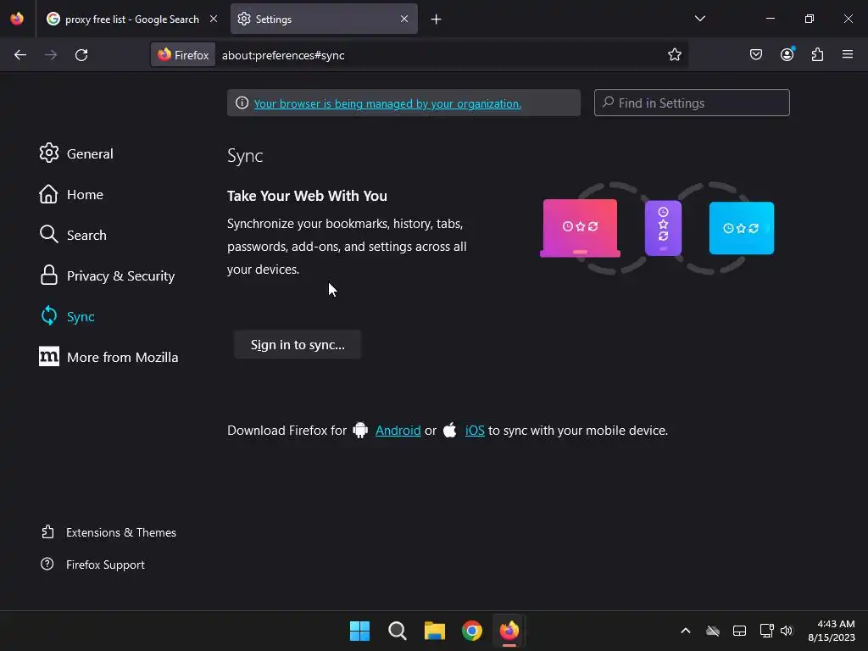
Task: Click the Firefox identity badge in address bar
Action: pyautogui.click(x=183, y=55)
